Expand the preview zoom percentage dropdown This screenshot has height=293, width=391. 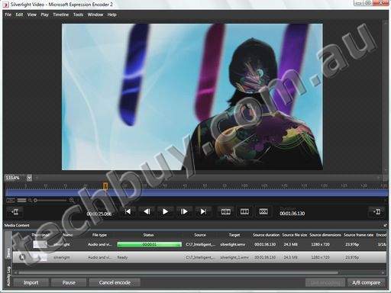click(x=29, y=178)
